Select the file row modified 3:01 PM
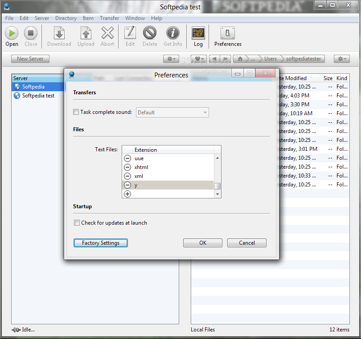 coord(314,149)
